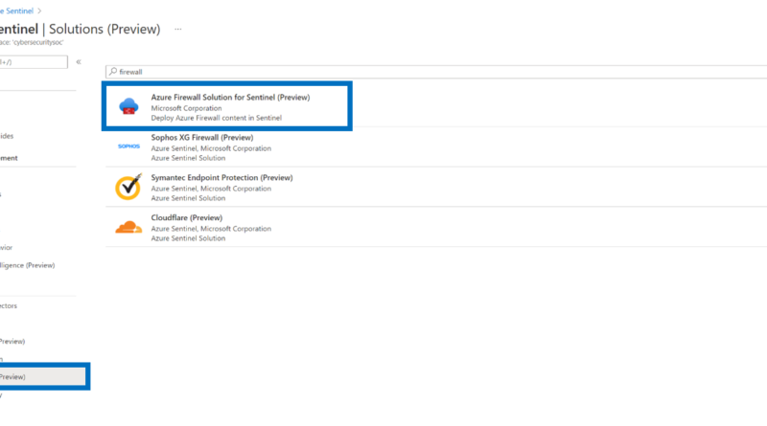Click the search magnifier icon in solutions filter
The image size is (767, 426).
coord(113,72)
